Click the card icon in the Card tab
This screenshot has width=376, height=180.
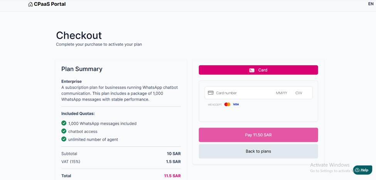tap(252, 70)
